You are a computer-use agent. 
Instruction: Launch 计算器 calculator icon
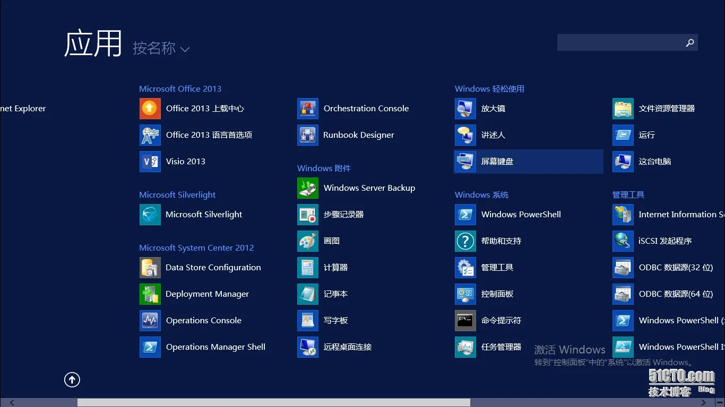(x=308, y=268)
